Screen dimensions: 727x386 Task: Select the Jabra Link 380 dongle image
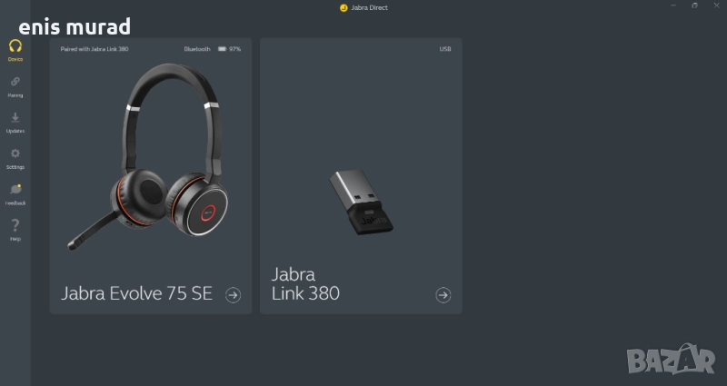point(361,202)
